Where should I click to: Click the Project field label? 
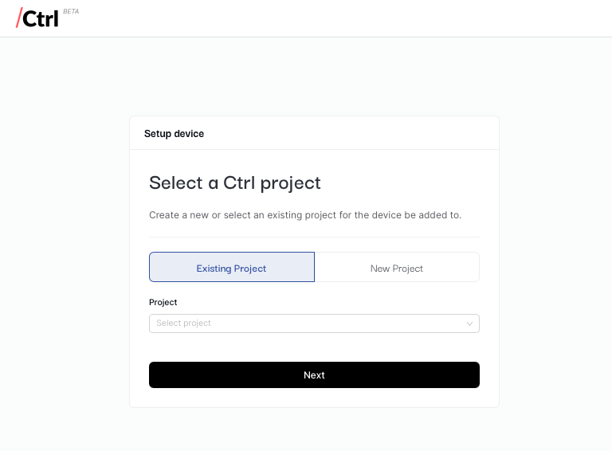pos(163,303)
